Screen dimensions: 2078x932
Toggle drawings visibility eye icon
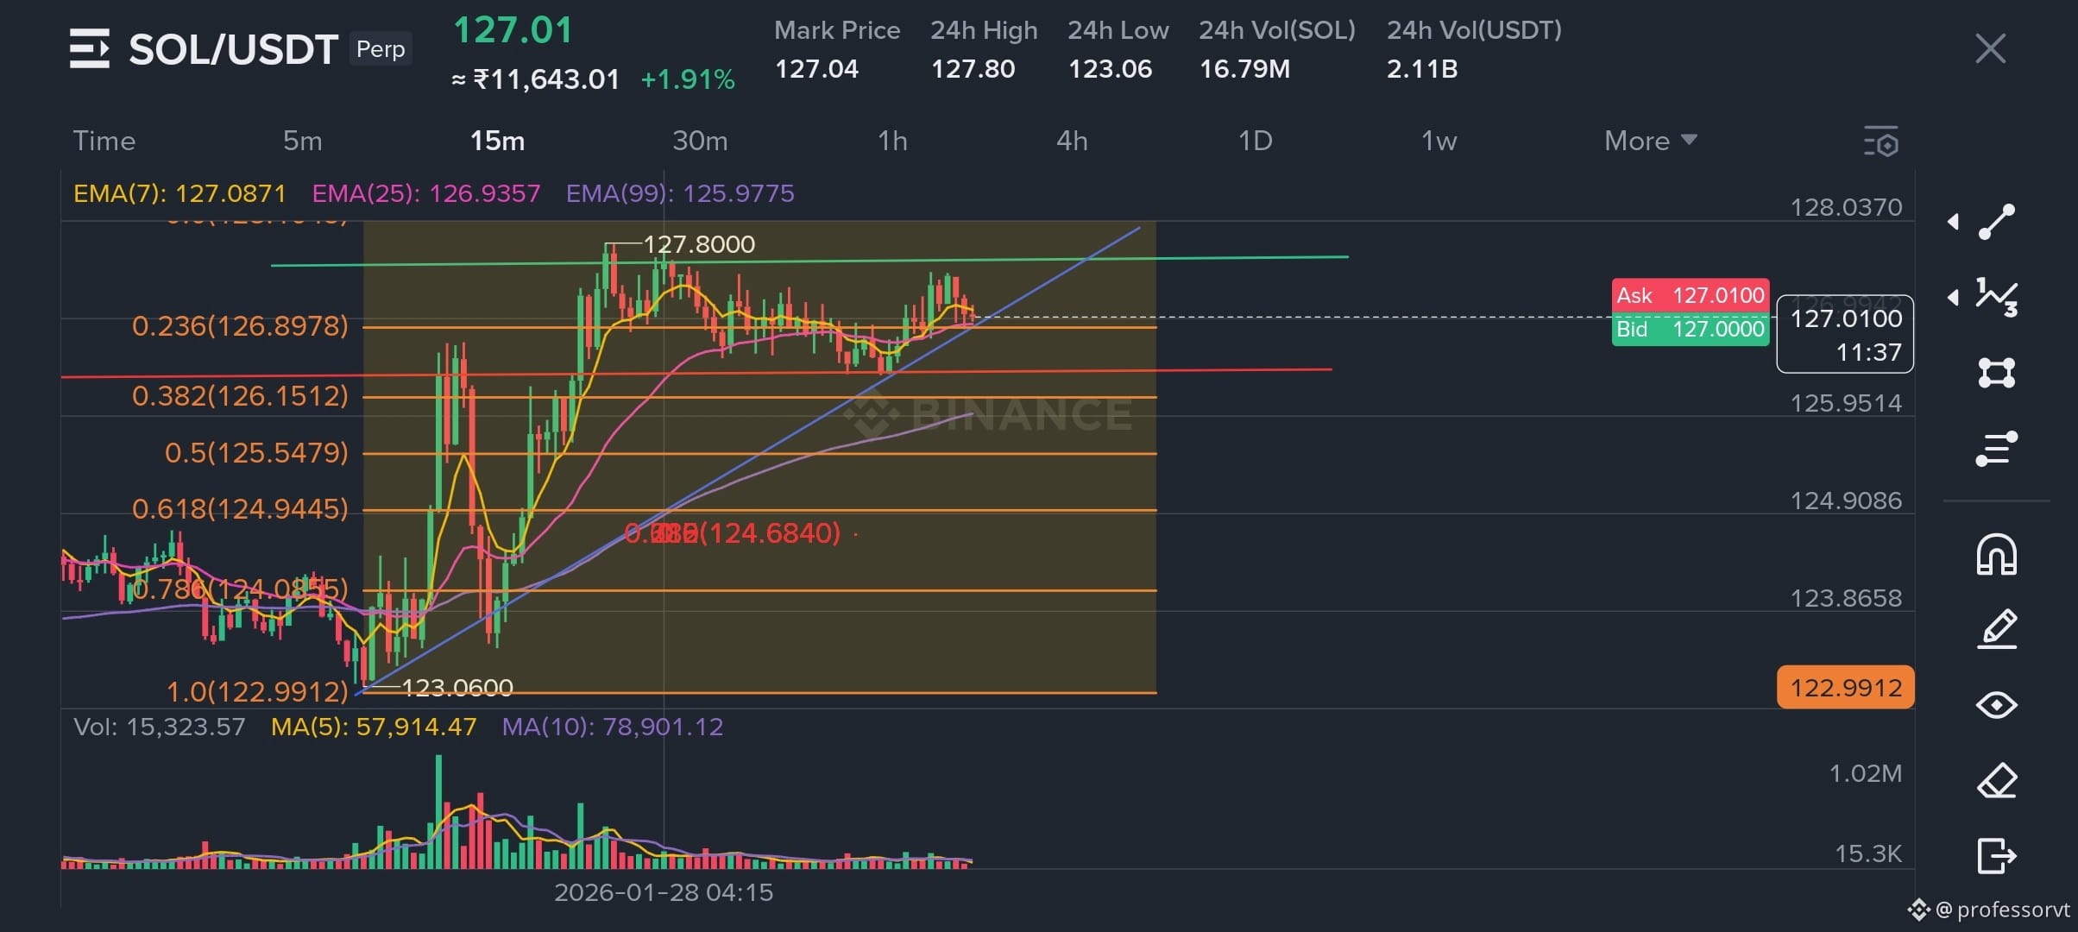point(1997,705)
